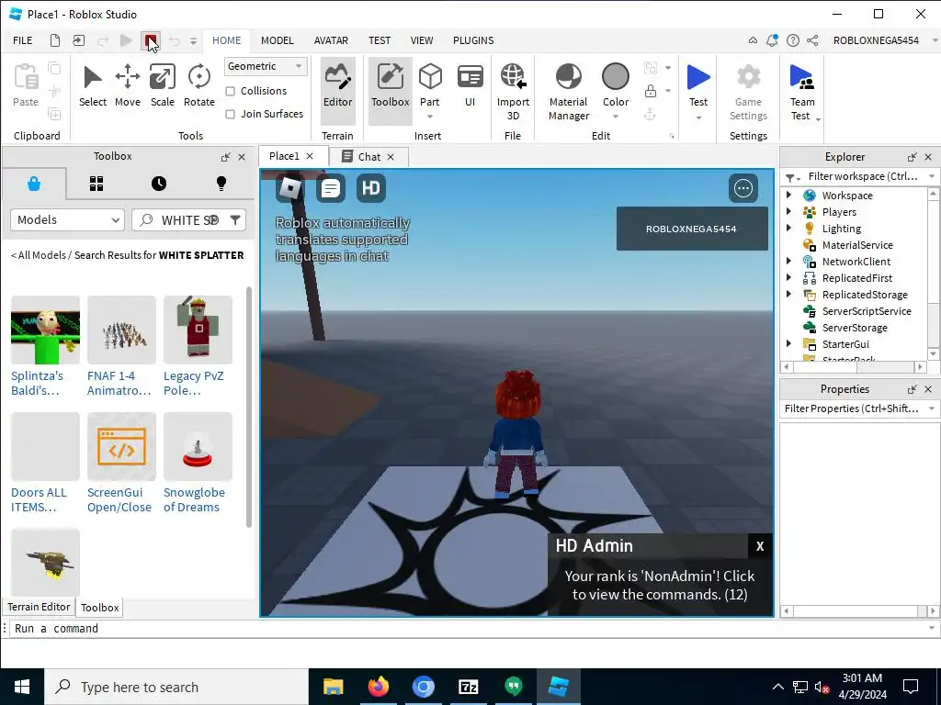This screenshot has width=941, height=705.
Task: Expand the Players node
Action: click(x=788, y=212)
